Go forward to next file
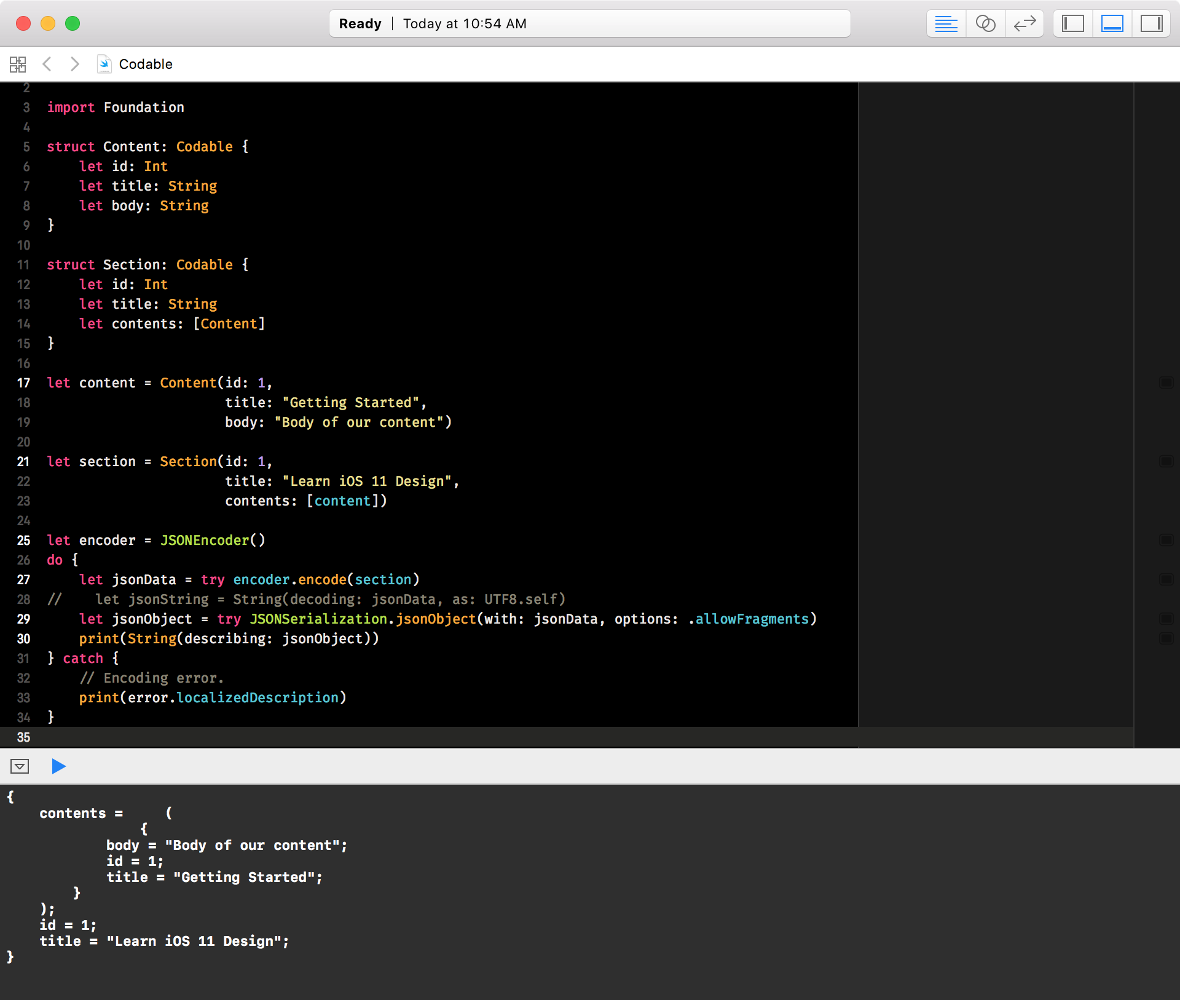Viewport: 1180px width, 1000px height. [74, 64]
